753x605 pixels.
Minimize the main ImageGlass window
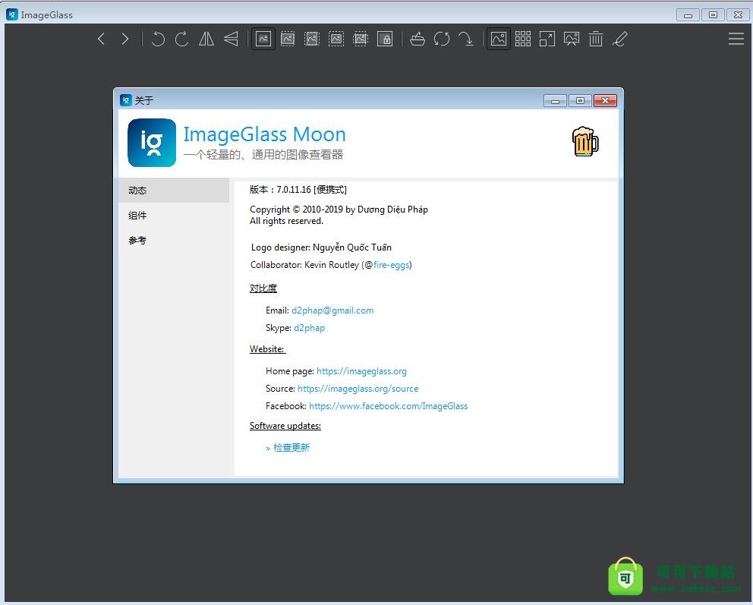[688, 15]
